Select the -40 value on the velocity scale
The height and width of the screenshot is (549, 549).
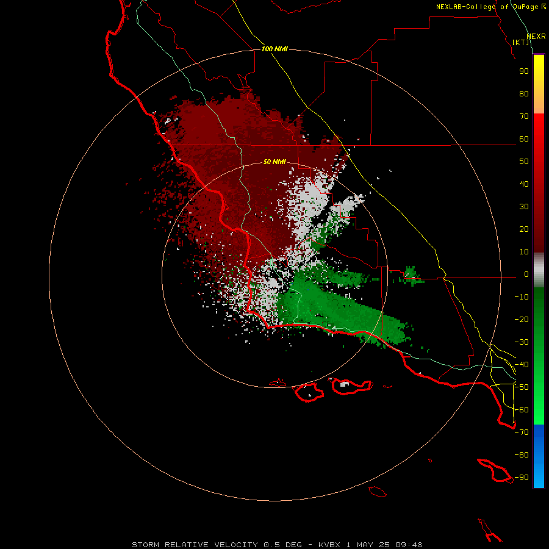pos(522,365)
